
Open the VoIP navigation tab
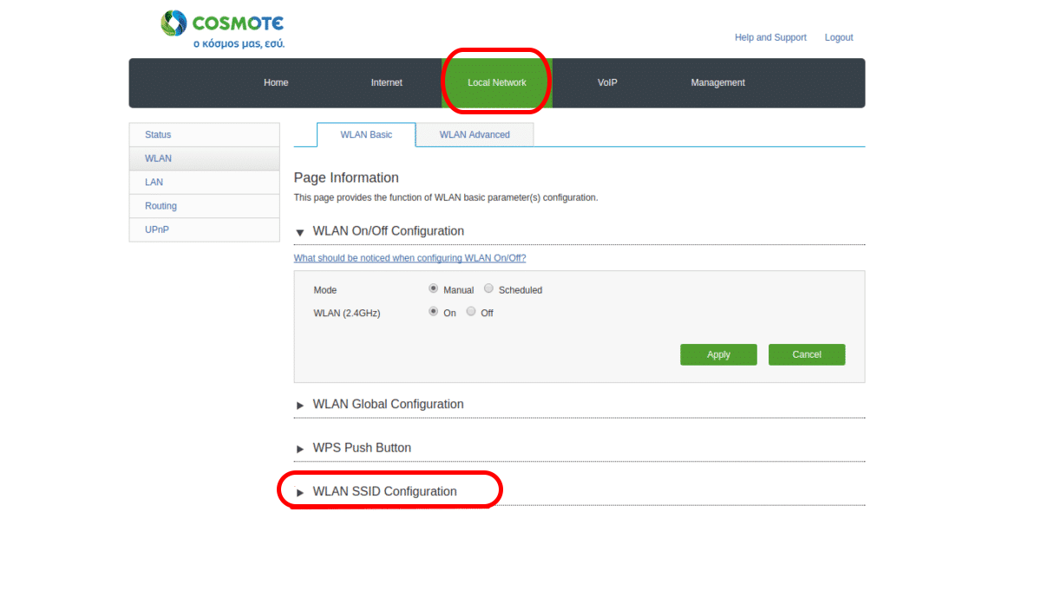pyautogui.click(x=607, y=83)
